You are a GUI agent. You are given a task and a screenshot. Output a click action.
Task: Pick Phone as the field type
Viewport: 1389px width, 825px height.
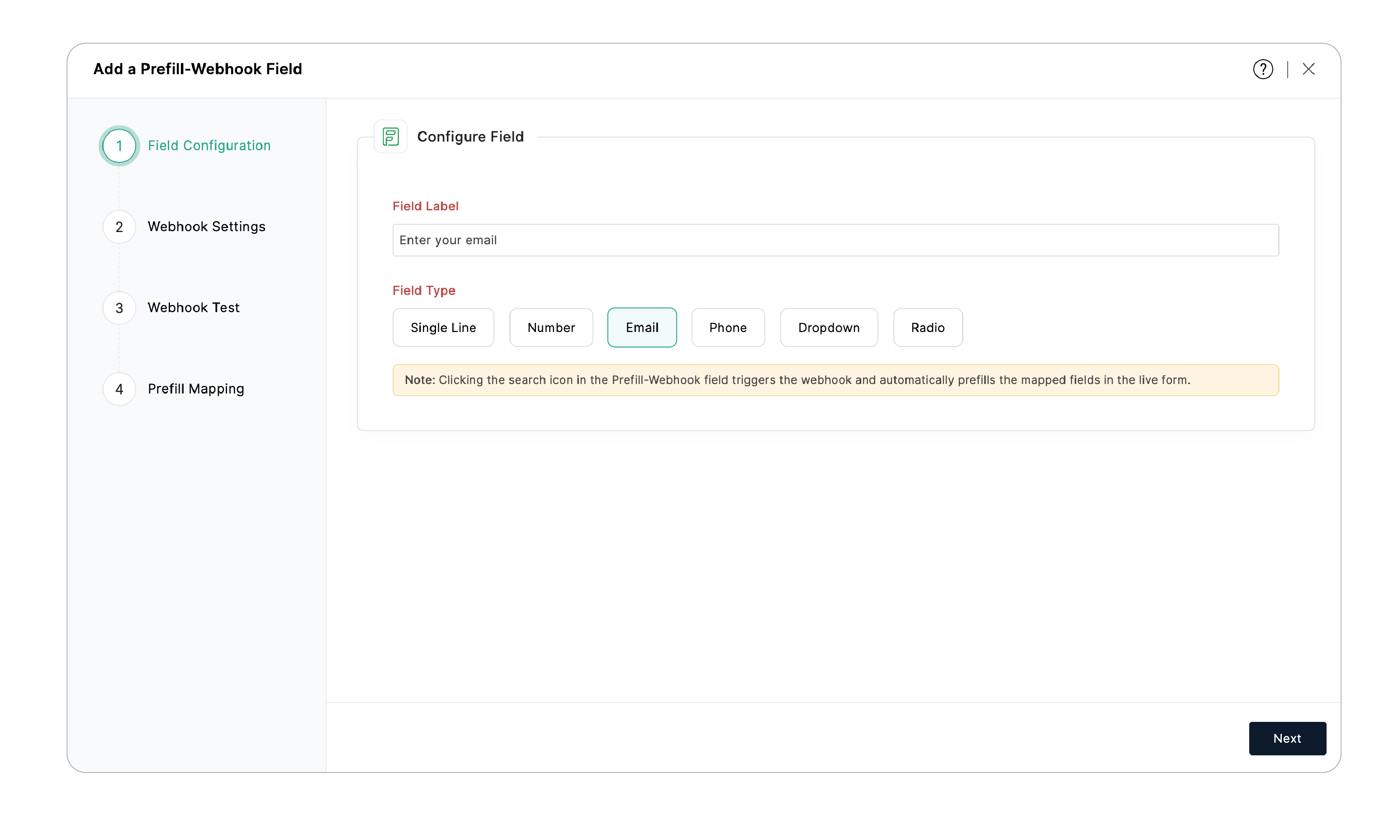[x=728, y=327]
